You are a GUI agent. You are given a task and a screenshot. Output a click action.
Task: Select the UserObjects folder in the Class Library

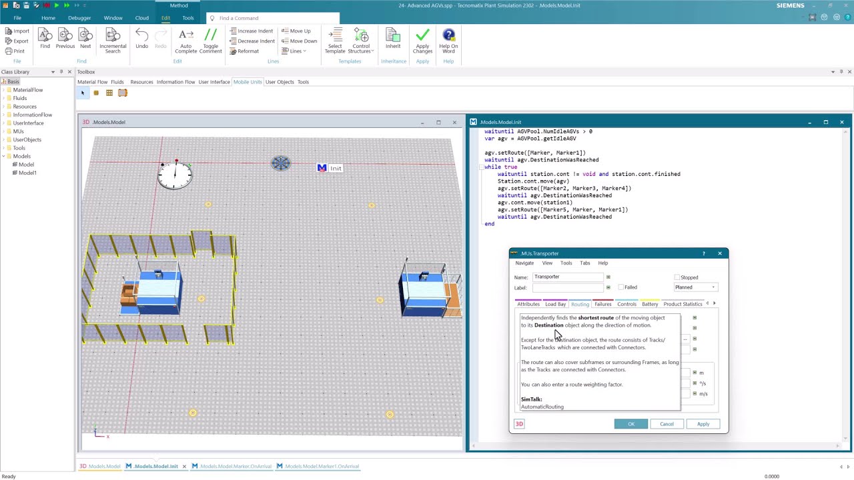(x=23, y=139)
